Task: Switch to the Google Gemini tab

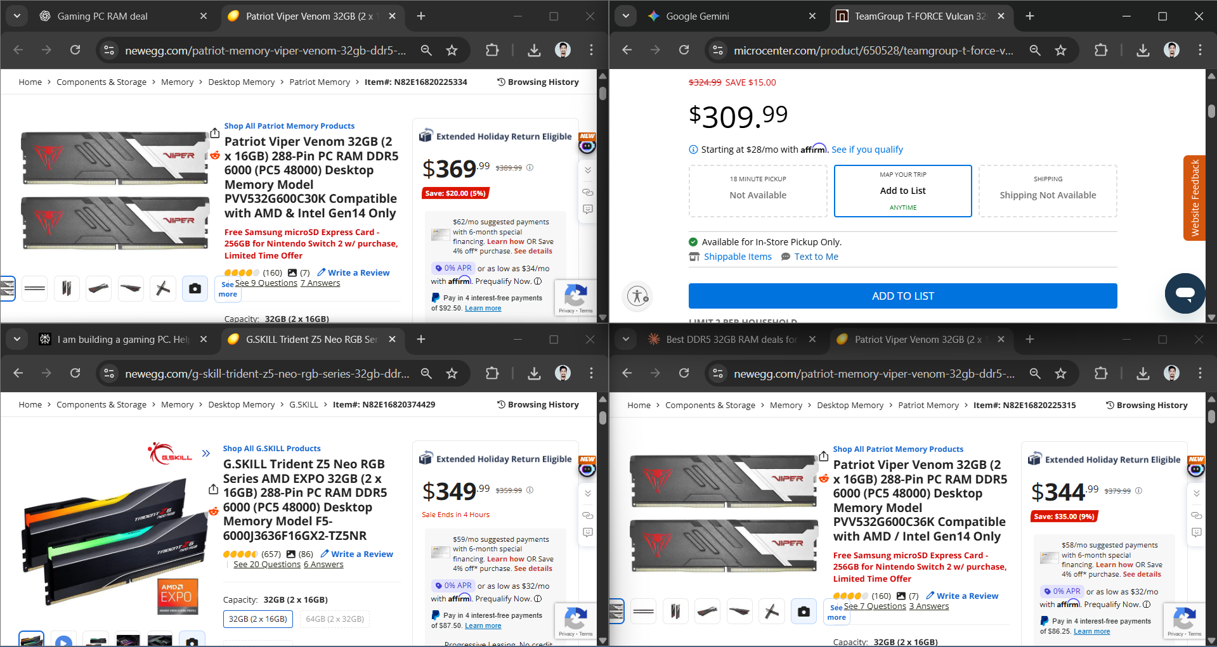Action: [x=698, y=16]
